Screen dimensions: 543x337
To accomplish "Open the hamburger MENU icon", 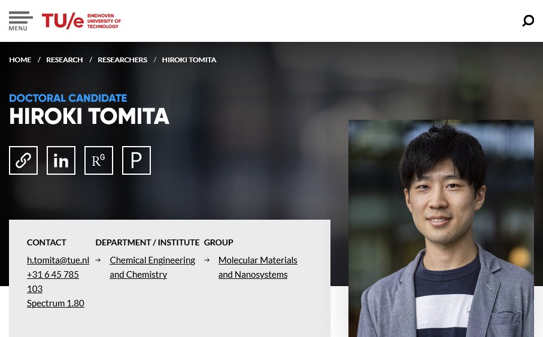I will pos(20,21).
